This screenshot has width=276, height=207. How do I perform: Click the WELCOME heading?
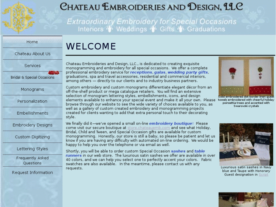tap(91, 46)
